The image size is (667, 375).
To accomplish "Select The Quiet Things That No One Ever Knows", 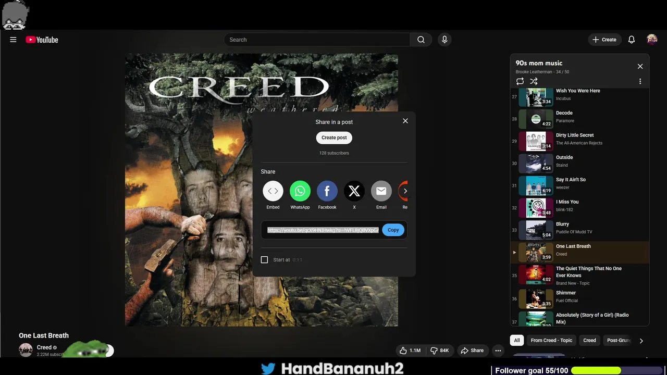I will point(579,274).
